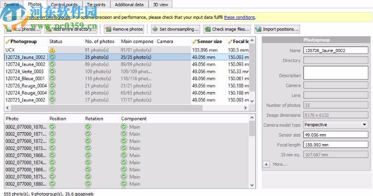Viewport: 373px width, 196px height.
Task: Click component icon of photo 0002_077000_1872
Action: pyautogui.click(x=124, y=141)
